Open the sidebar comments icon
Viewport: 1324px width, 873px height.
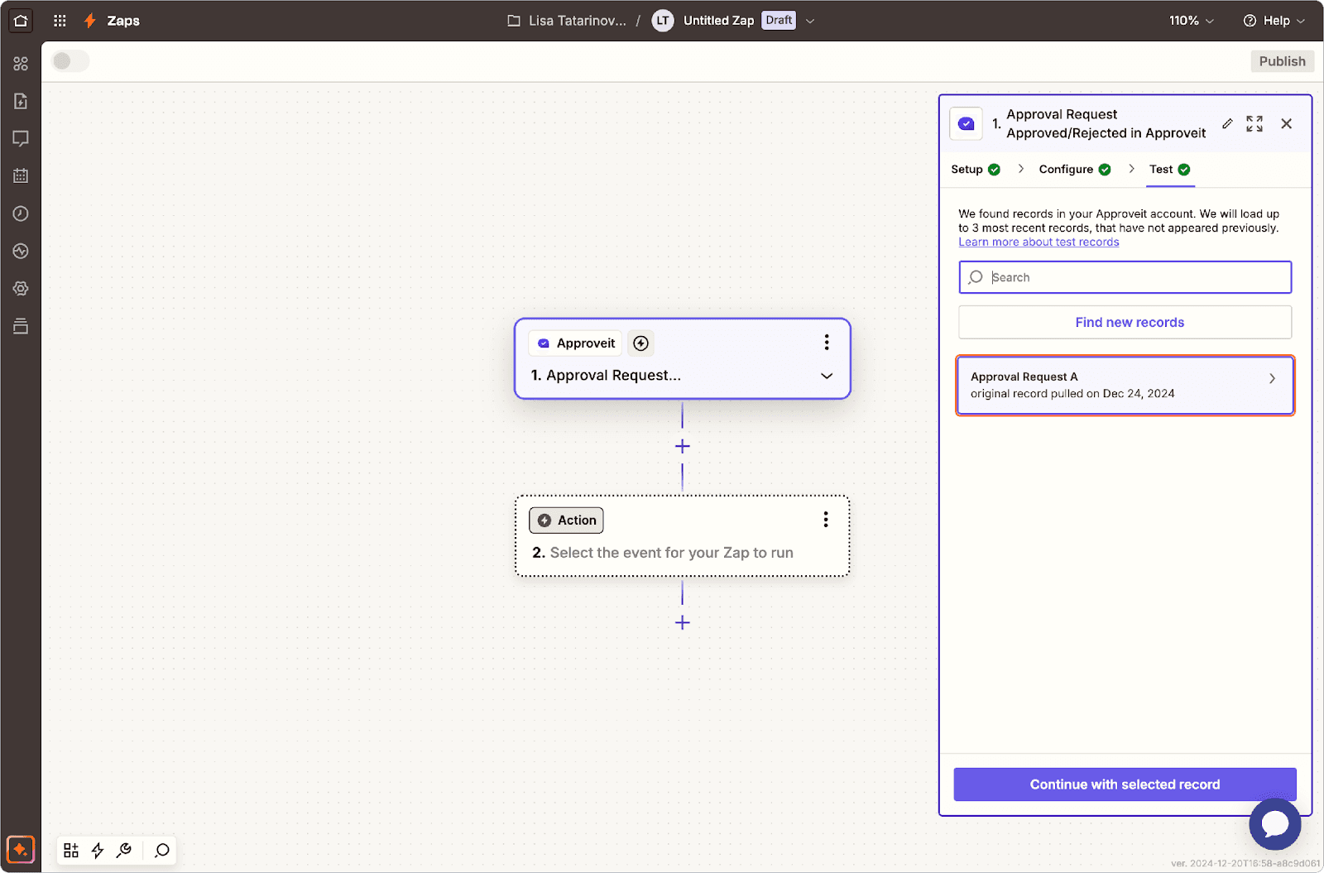[x=21, y=138]
